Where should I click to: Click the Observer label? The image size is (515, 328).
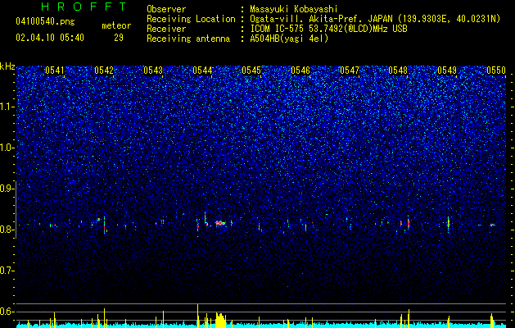[x=166, y=9]
